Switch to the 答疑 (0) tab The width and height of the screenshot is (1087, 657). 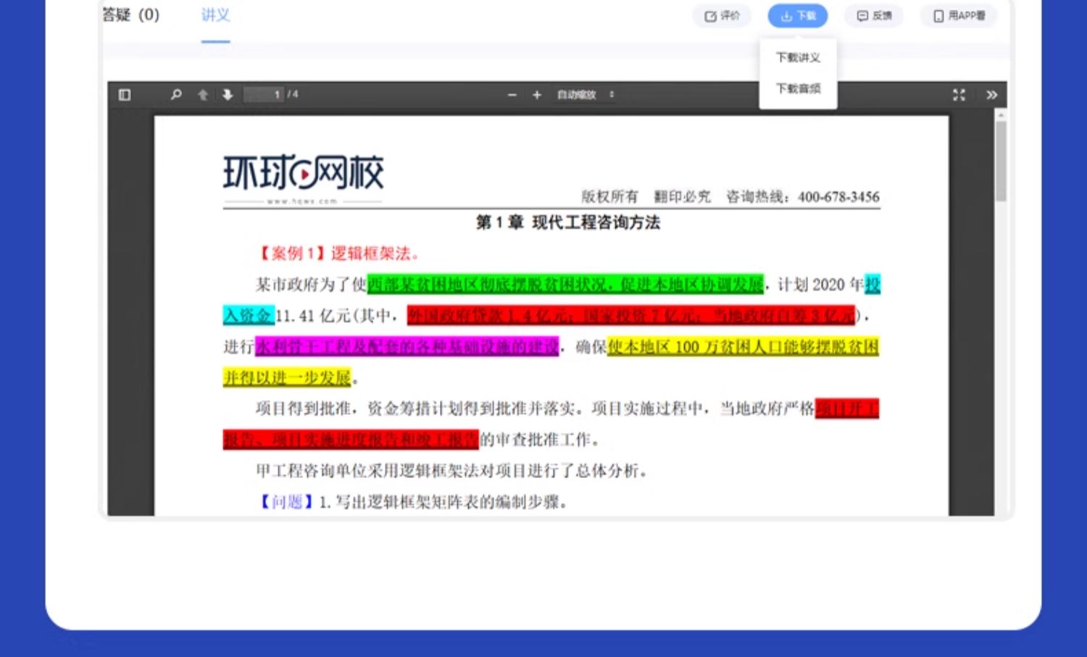point(130,15)
